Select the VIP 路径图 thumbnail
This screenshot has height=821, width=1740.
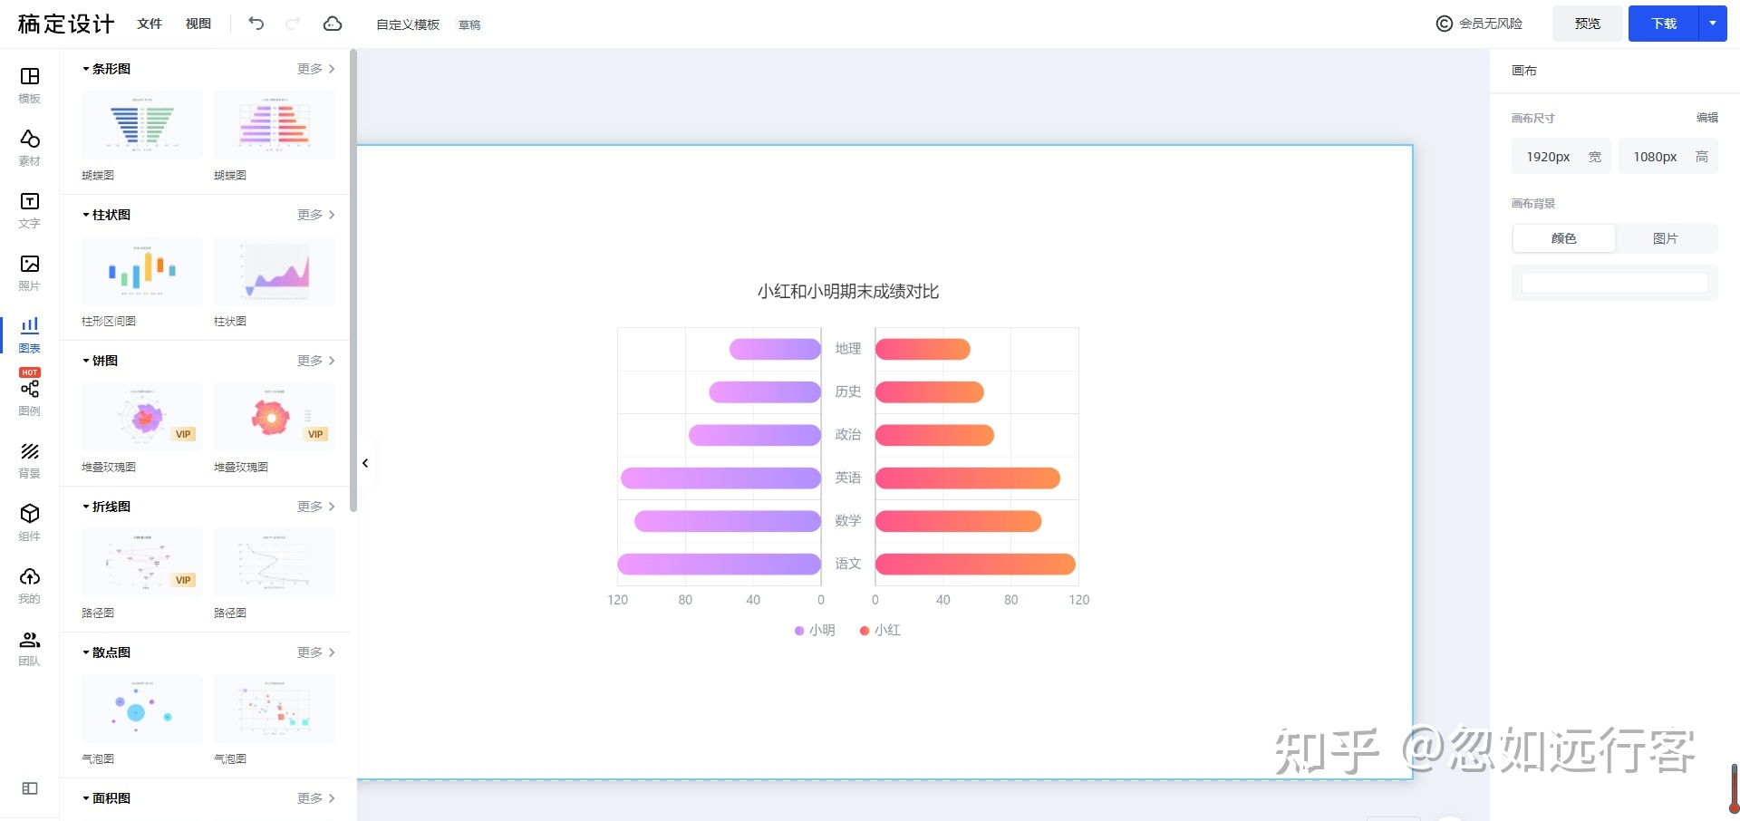pos(142,563)
